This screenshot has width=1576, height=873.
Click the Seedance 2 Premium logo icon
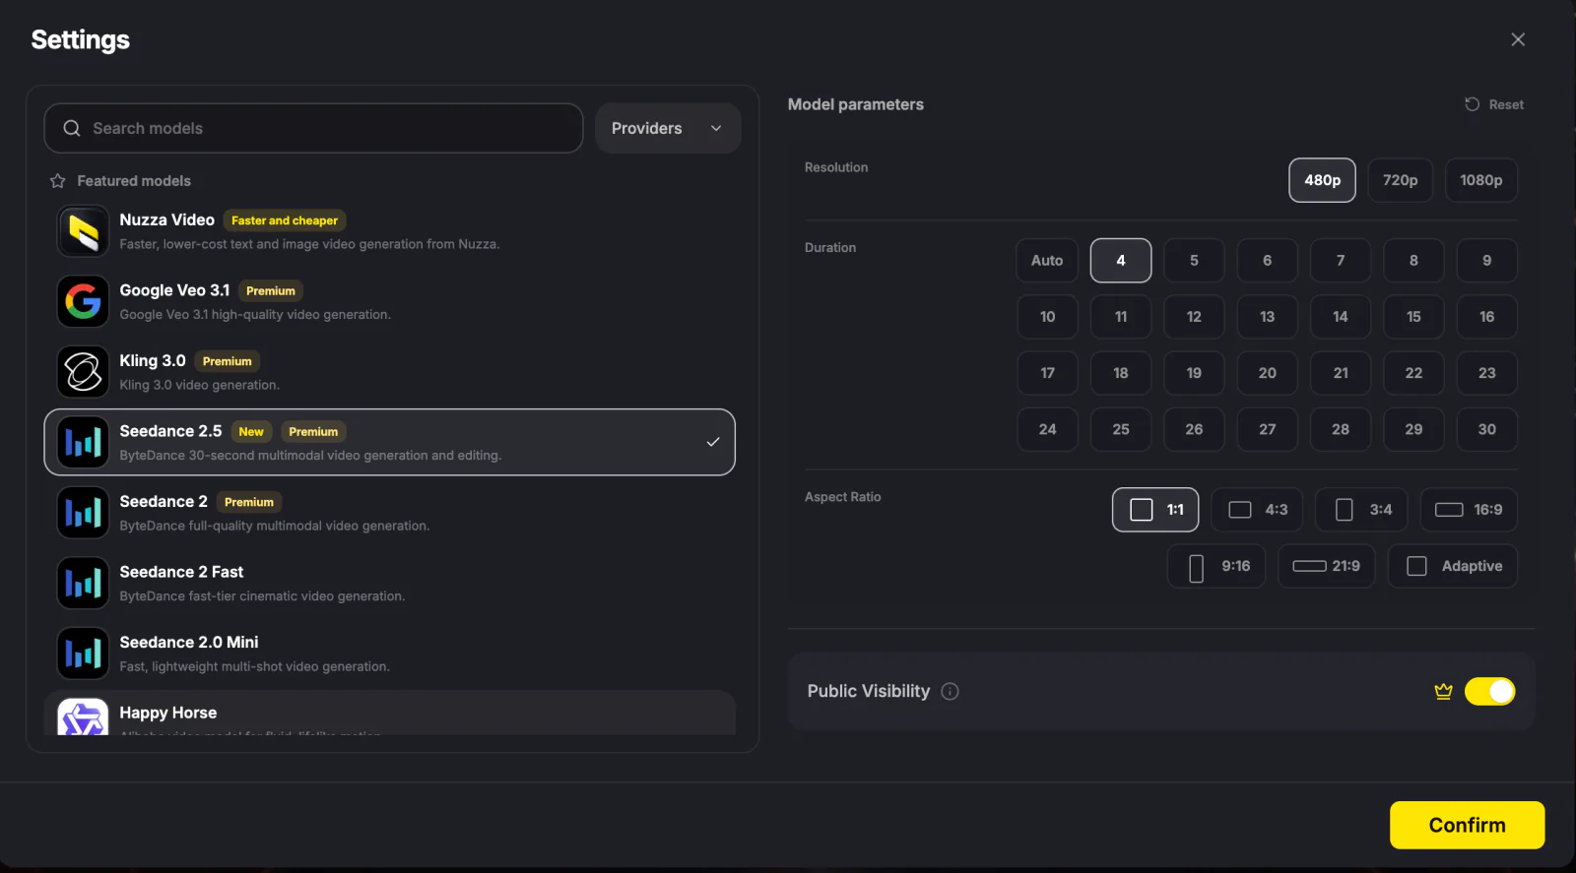click(x=83, y=513)
